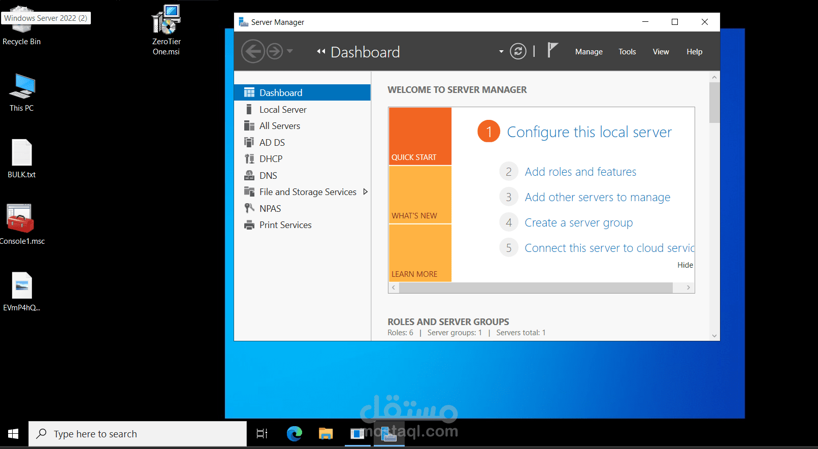This screenshot has width=818, height=449.
Task: Click the Forward navigation arrow in Server Manager
Action: point(275,51)
